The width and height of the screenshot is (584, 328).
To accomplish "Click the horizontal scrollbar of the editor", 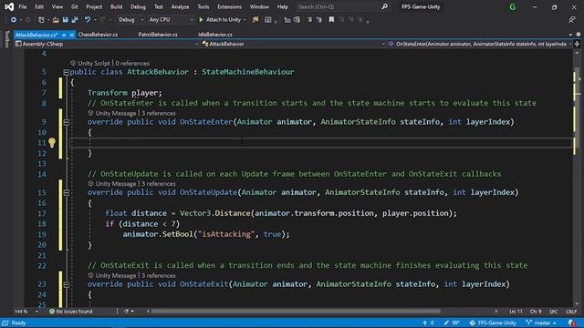I will tap(296, 312).
